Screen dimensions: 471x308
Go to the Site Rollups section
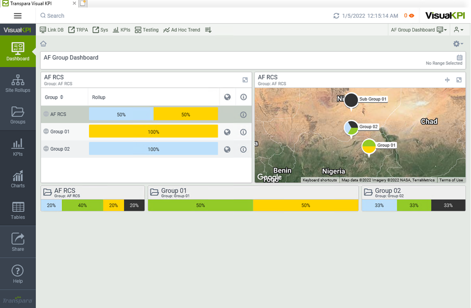click(18, 83)
